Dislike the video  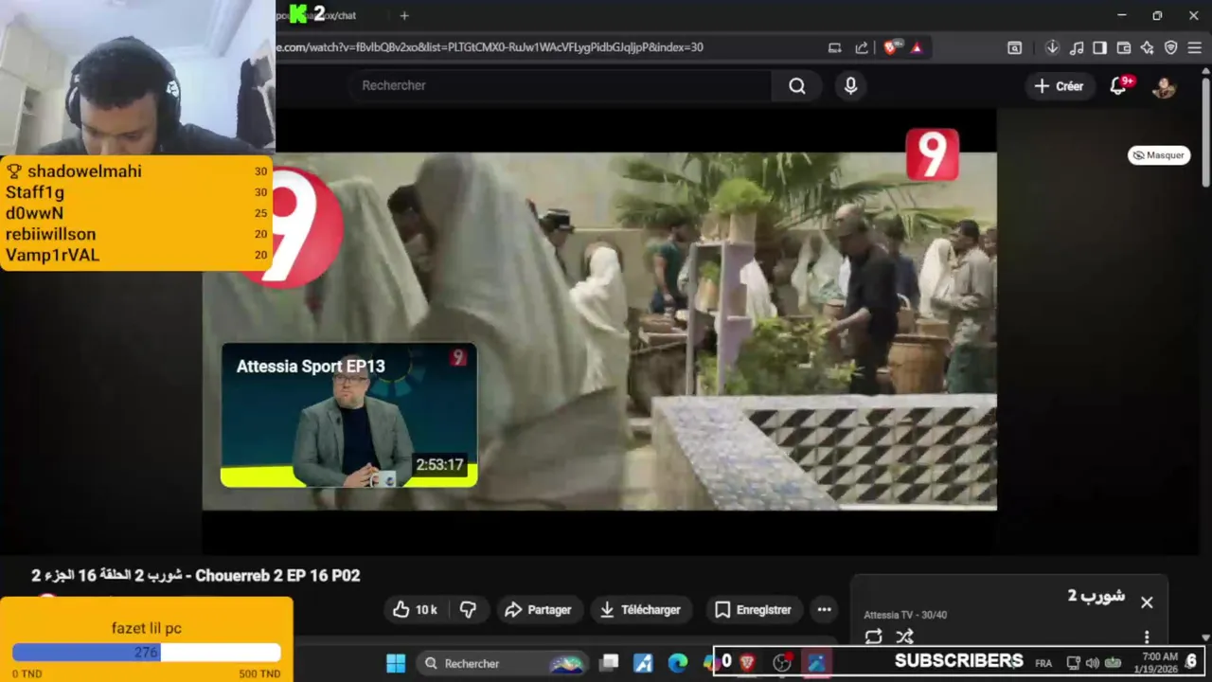[x=468, y=610]
